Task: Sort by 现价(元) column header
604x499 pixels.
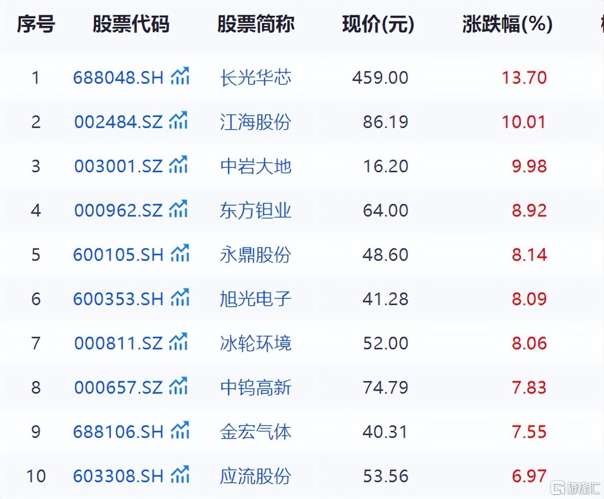Action: click(378, 24)
